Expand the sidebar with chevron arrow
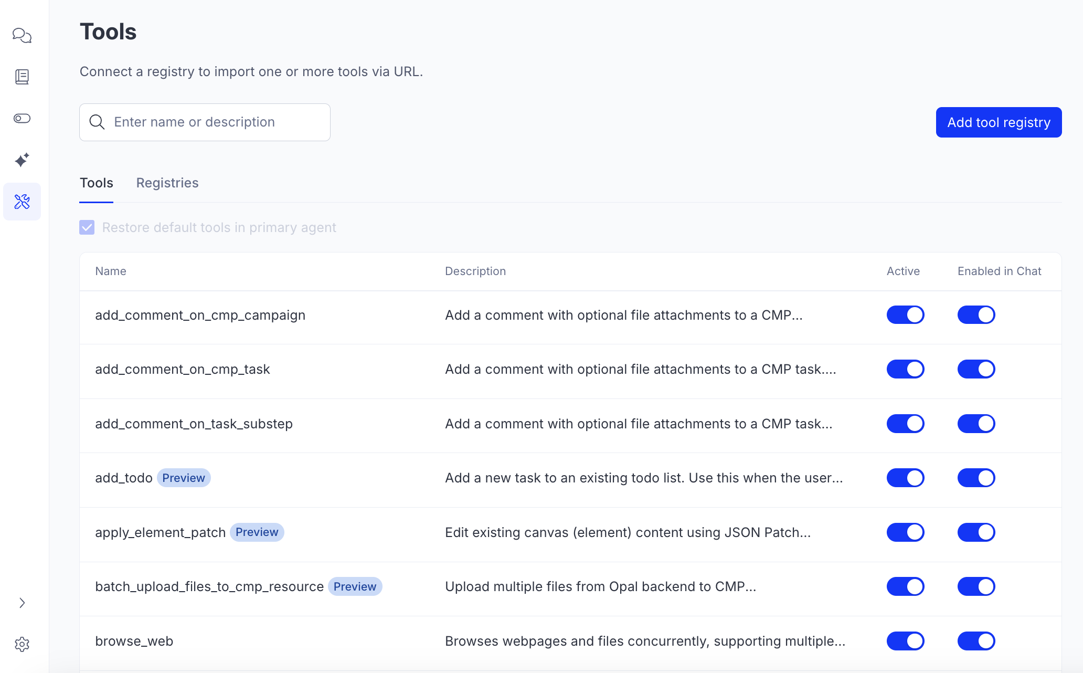 pyautogui.click(x=22, y=603)
